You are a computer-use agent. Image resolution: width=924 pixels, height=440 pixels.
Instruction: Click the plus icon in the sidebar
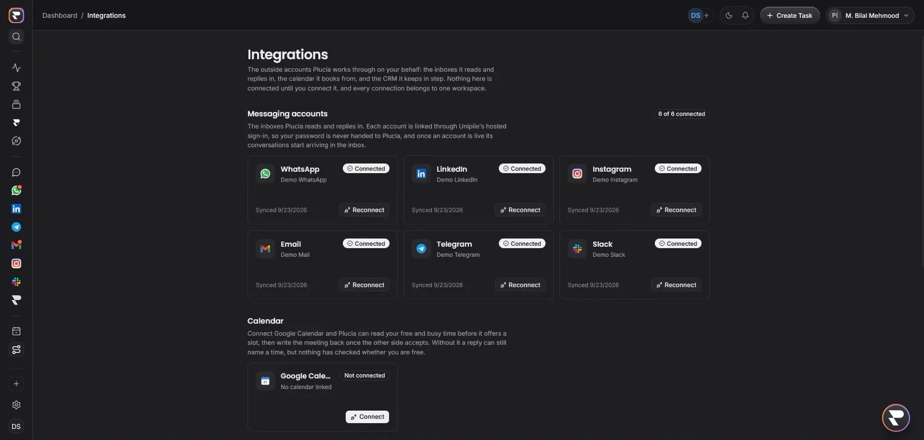tap(16, 383)
